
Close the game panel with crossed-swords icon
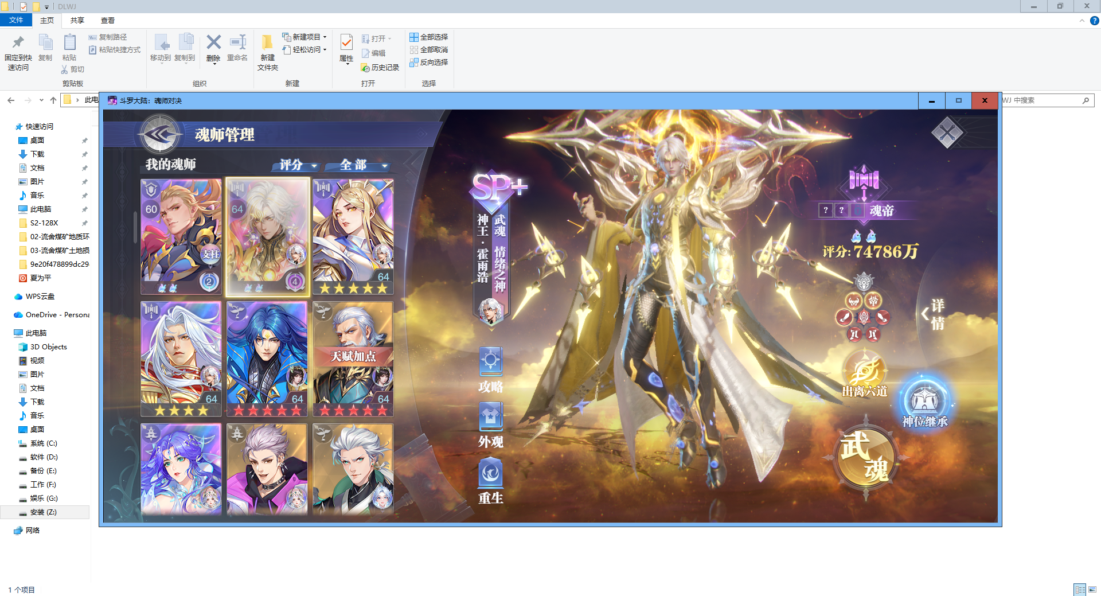pyautogui.click(x=947, y=133)
